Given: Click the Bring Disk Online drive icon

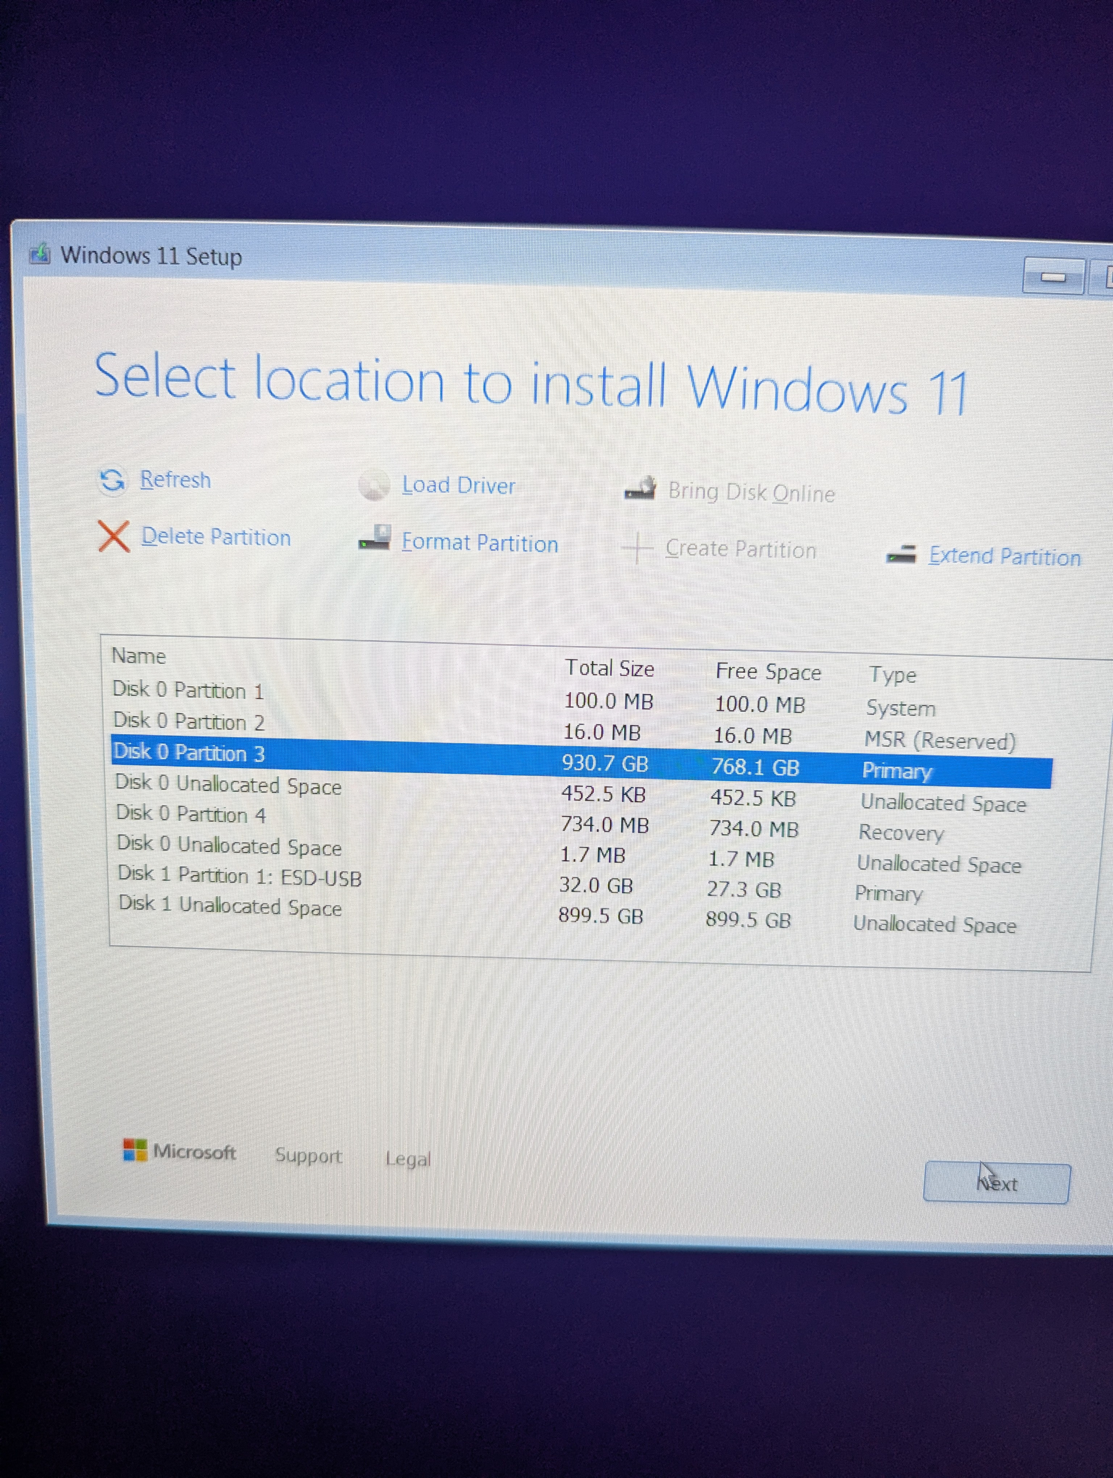Looking at the screenshot, I should pyautogui.click(x=640, y=489).
